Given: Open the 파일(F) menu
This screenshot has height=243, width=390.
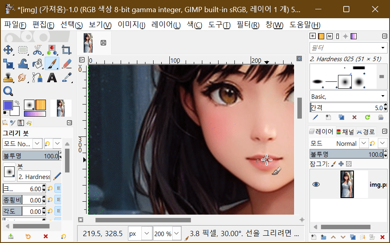Looking at the screenshot, I should [x=15, y=25].
